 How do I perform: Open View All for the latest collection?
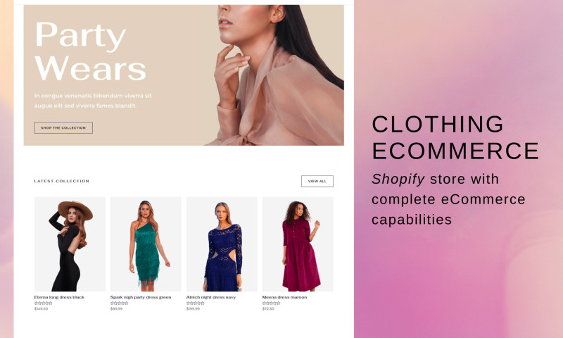[x=317, y=181]
